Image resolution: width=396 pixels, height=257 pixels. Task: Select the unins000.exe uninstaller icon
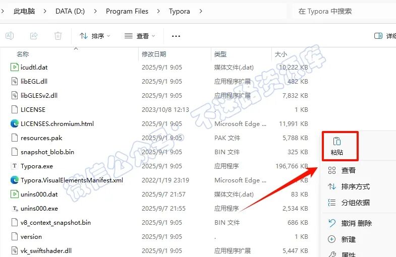click(15, 209)
